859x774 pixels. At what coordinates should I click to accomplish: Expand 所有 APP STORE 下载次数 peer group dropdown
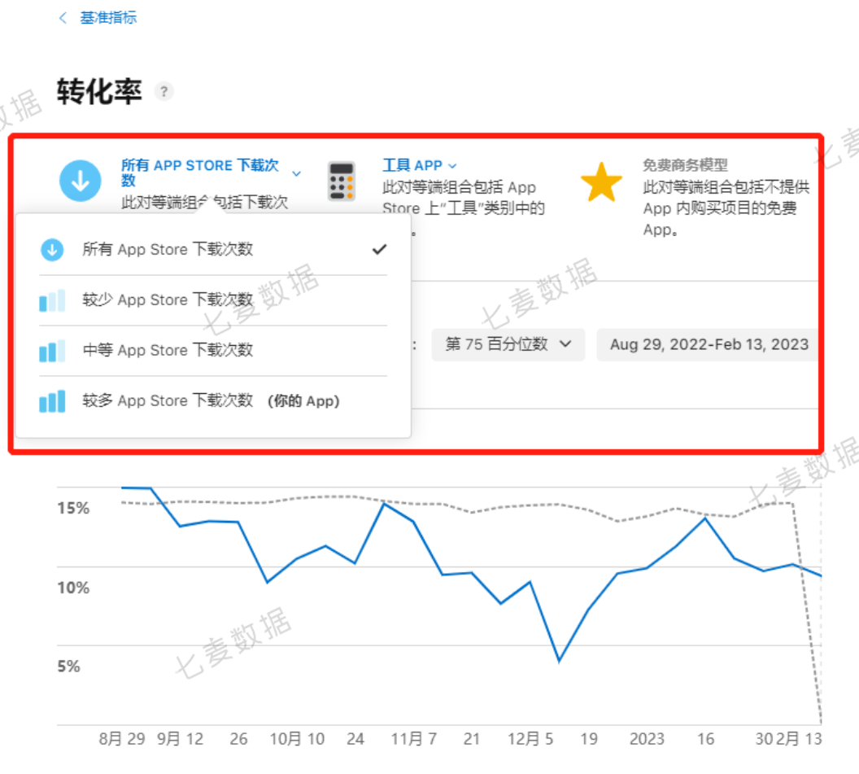click(x=211, y=173)
